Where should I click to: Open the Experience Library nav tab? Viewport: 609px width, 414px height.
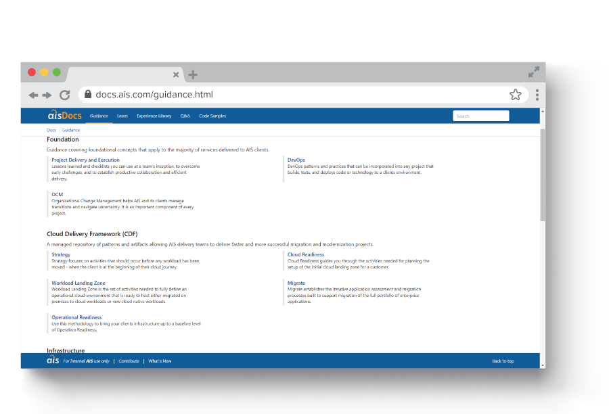[x=154, y=116]
